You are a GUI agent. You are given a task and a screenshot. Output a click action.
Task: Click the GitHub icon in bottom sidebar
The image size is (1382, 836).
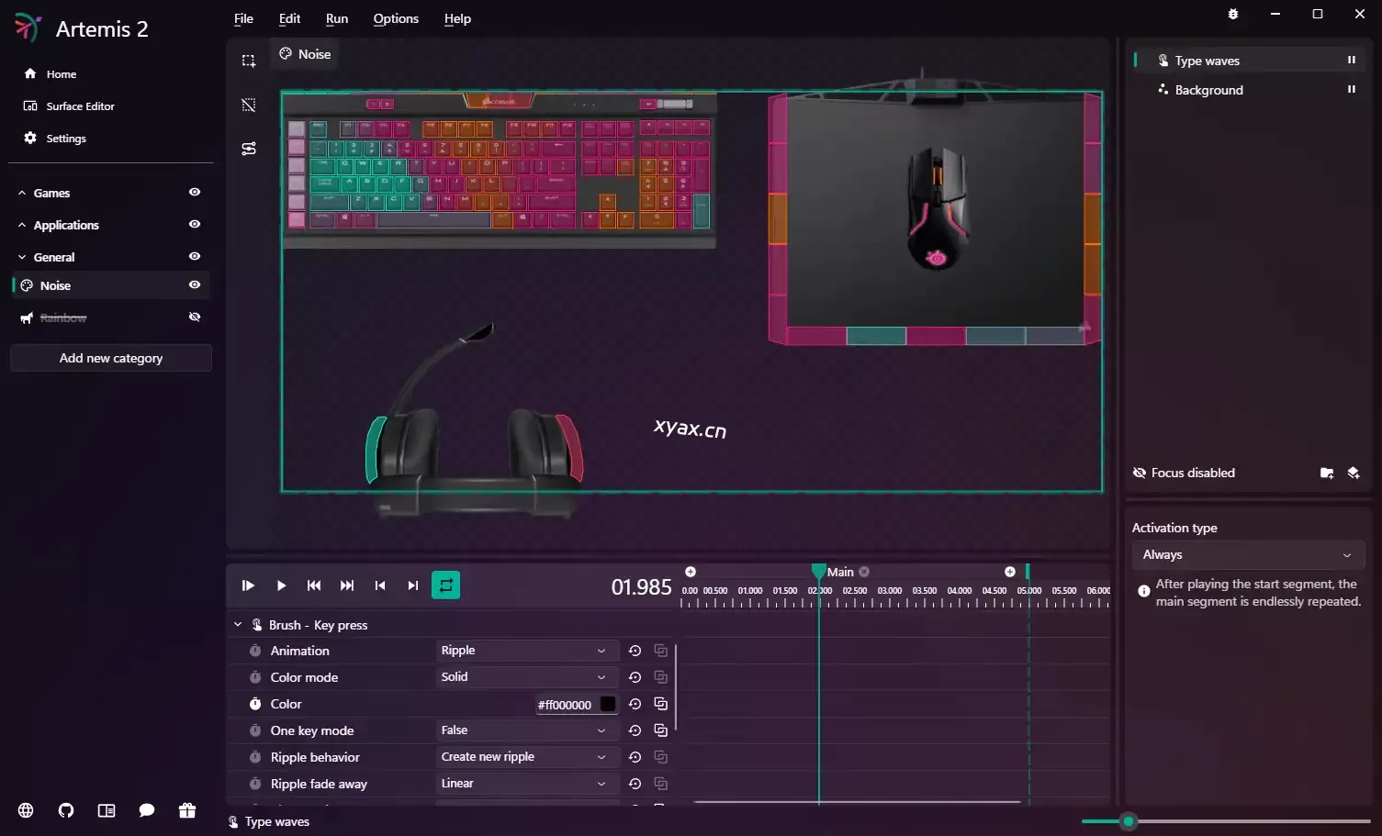pyautogui.click(x=66, y=810)
